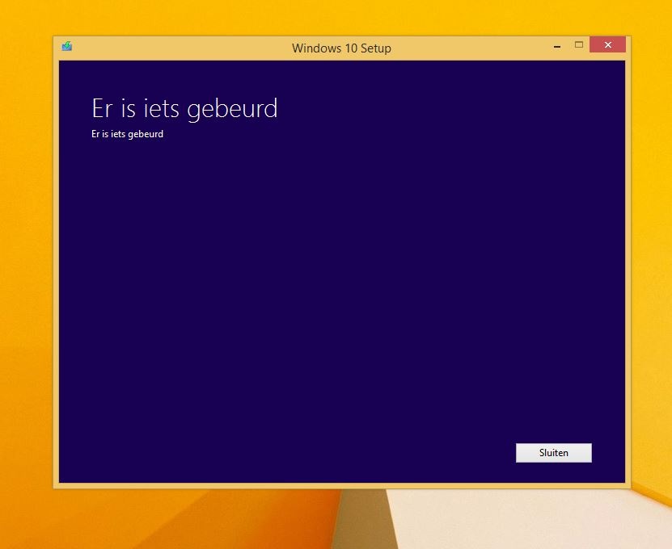Click the large 'Er is iets gebeurd' heading

tap(184, 109)
